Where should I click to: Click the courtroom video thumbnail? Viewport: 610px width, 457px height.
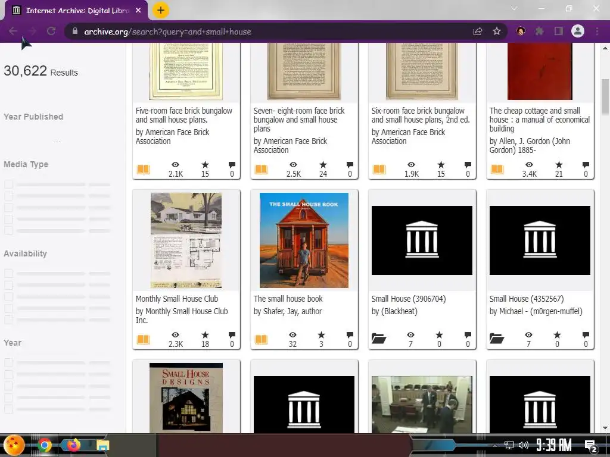tap(422, 404)
